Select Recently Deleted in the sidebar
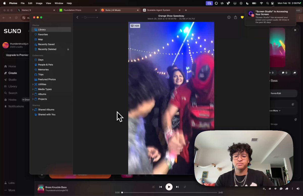Viewport: 303px width, 196px height. tap(47, 49)
